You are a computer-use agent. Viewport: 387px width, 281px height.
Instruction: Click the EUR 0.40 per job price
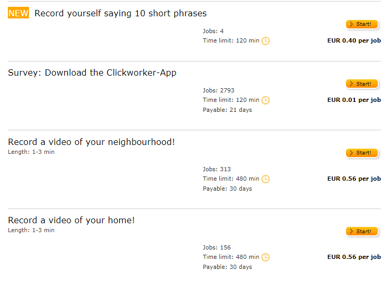353,40
